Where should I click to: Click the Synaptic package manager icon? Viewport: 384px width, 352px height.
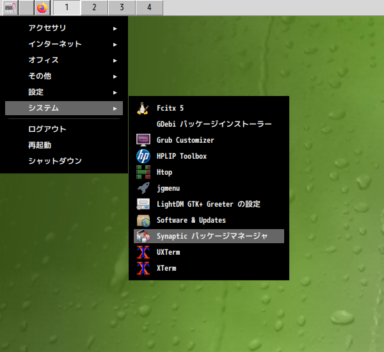pos(143,236)
